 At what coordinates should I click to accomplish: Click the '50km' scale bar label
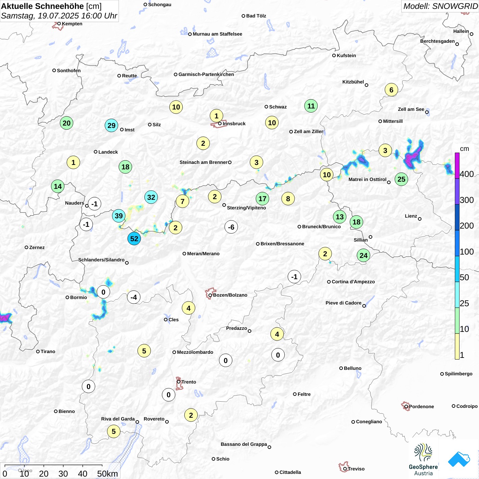pyautogui.click(x=107, y=474)
